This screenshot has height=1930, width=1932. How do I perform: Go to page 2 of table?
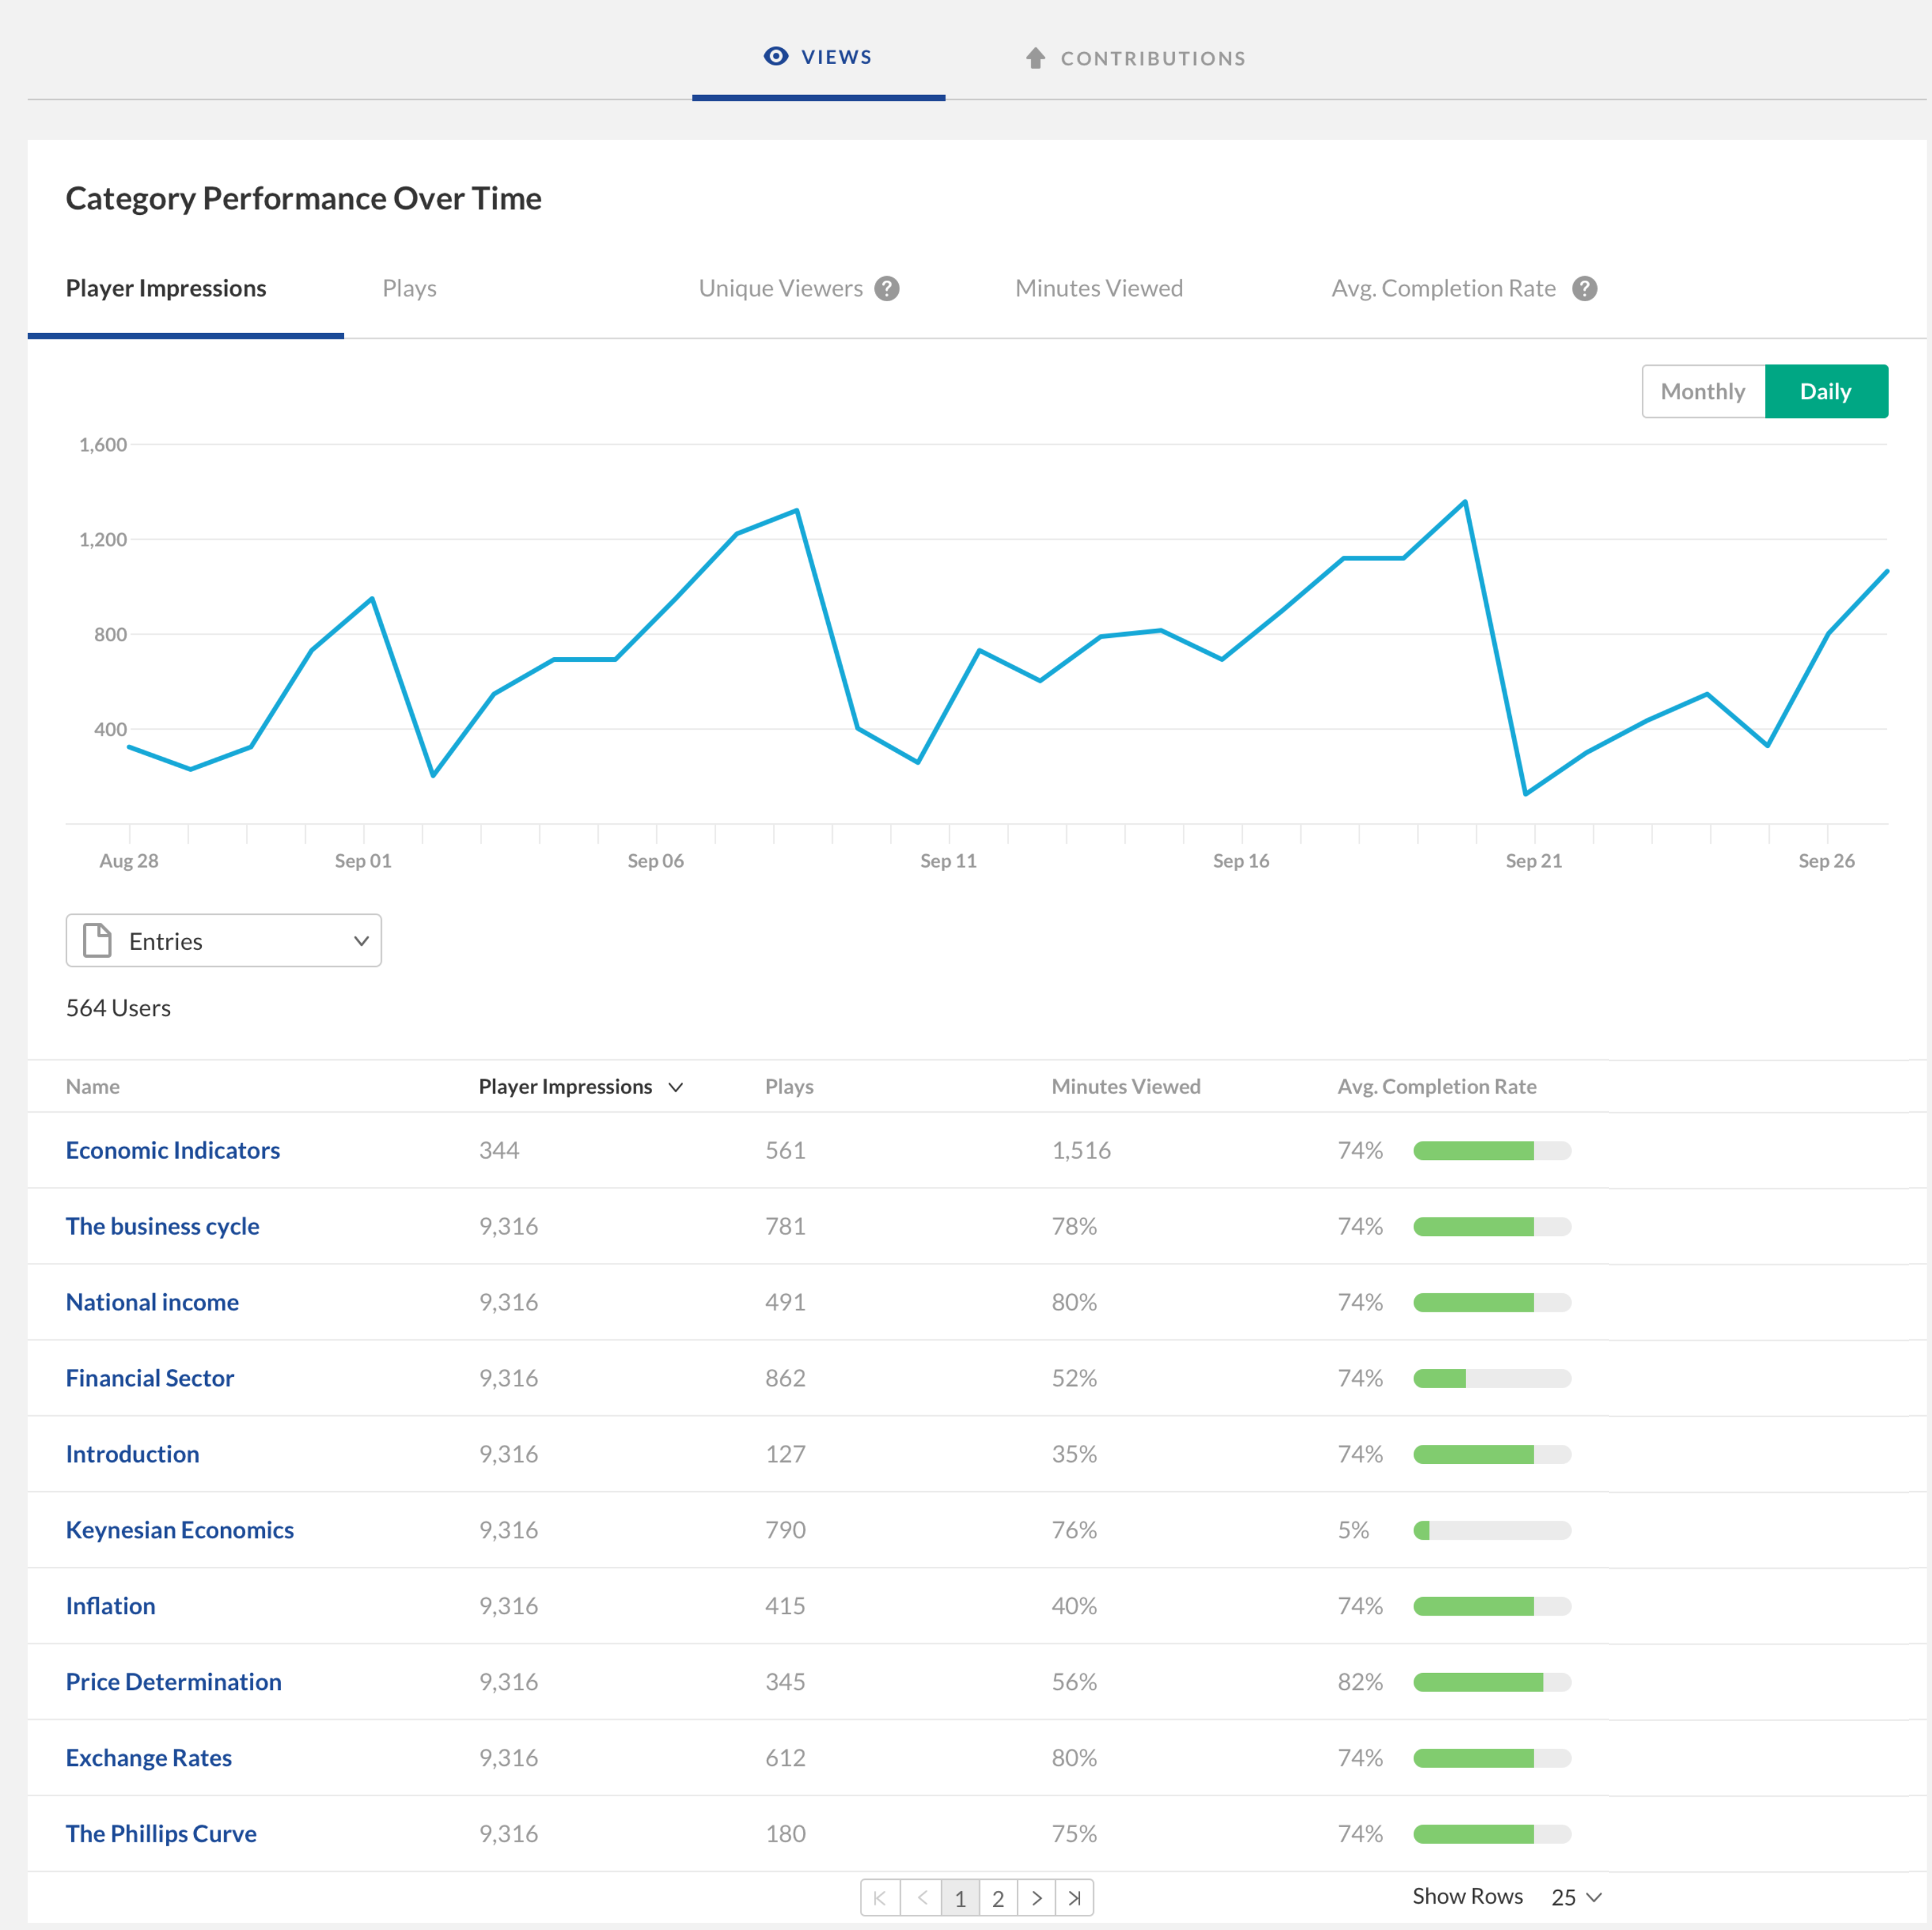[x=997, y=1897]
